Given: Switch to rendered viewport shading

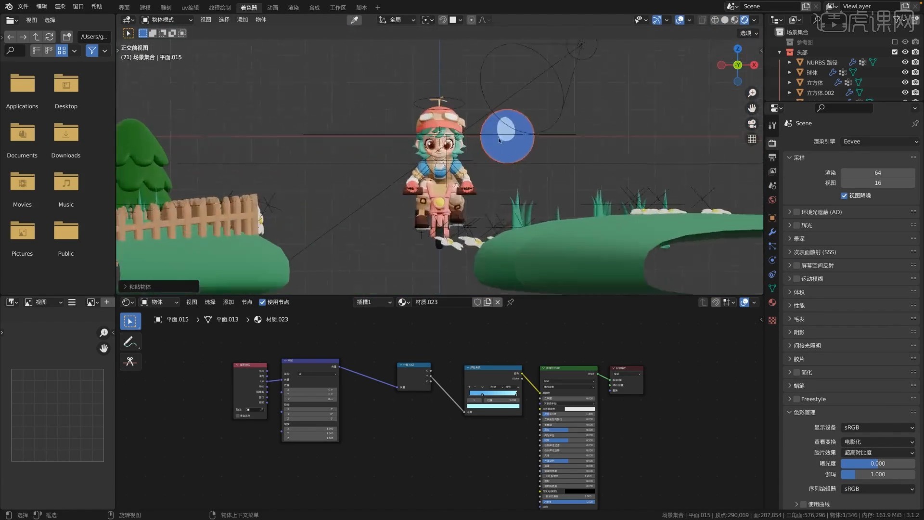Looking at the screenshot, I should click(x=744, y=20).
